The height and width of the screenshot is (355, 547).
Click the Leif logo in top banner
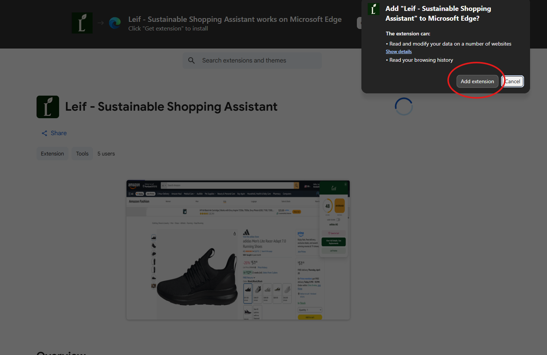[82, 23]
